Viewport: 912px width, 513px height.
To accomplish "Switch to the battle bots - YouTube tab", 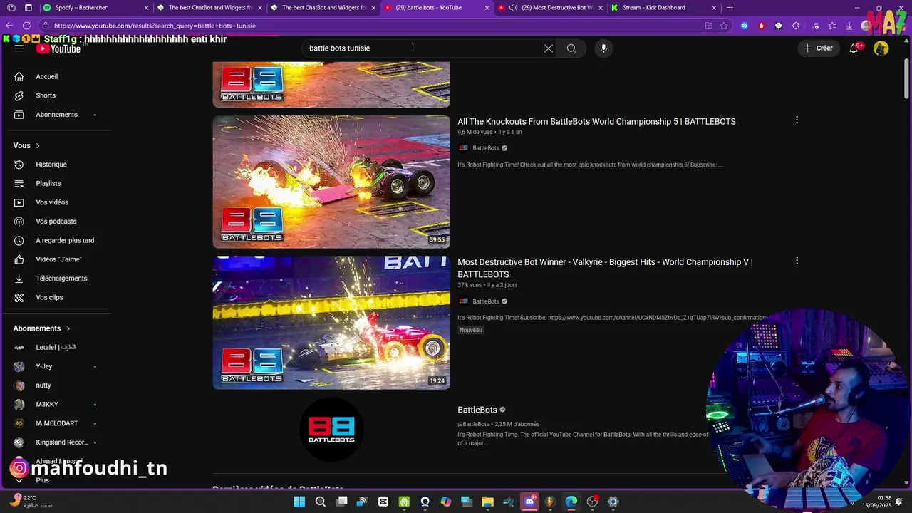I will pyautogui.click(x=437, y=8).
